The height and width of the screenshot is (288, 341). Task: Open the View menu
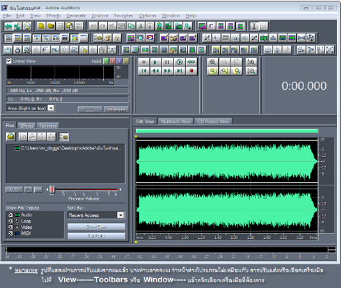click(x=35, y=16)
